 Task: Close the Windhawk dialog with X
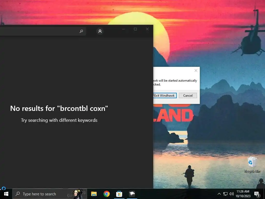click(x=196, y=70)
